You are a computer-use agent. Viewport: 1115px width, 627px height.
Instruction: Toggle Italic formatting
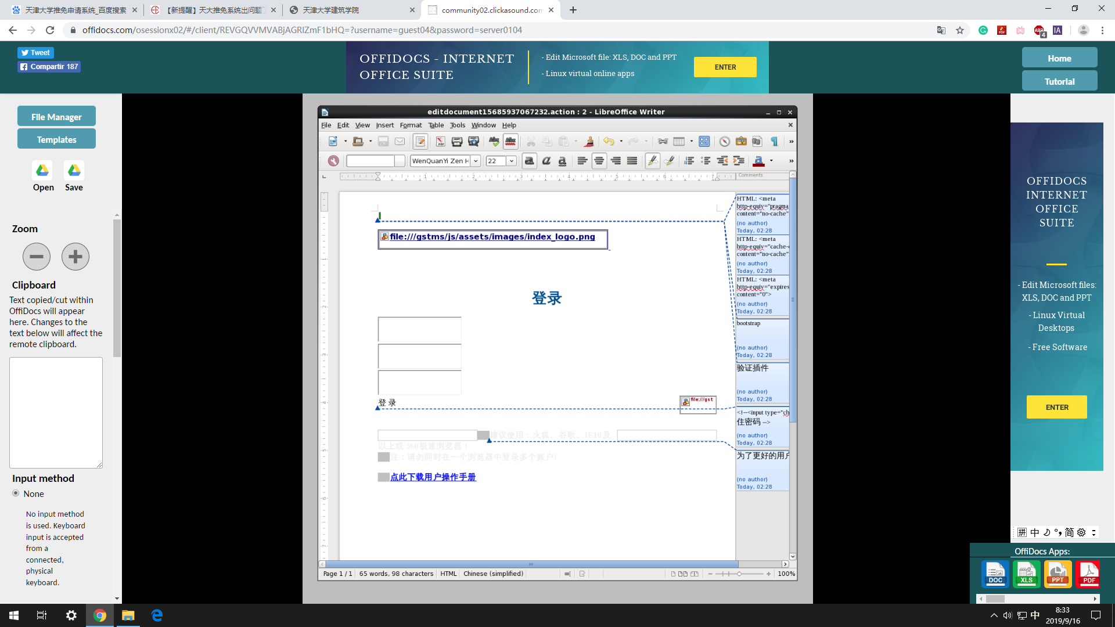[546, 161]
